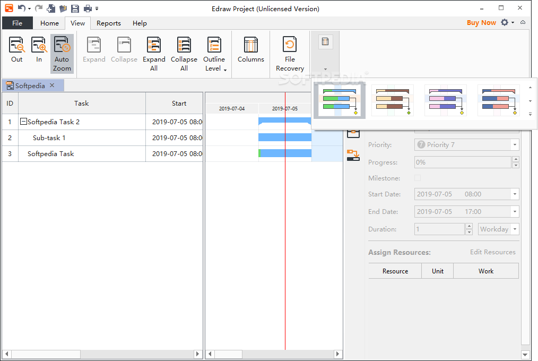Expand the full theme gallery list

click(x=530, y=114)
